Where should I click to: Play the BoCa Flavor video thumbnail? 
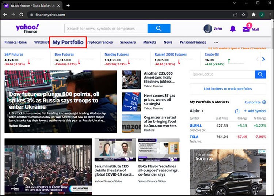tap(159, 150)
